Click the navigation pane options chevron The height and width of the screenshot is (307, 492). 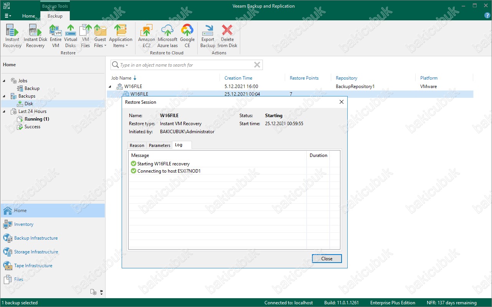(101, 292)
